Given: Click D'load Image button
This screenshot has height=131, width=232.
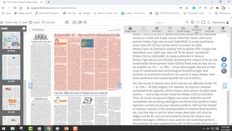Looking at the screenshot, I should [183, 29].
